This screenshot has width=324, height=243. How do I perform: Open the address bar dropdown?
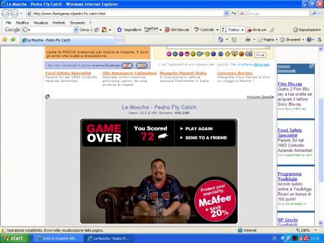coord(226,13)
